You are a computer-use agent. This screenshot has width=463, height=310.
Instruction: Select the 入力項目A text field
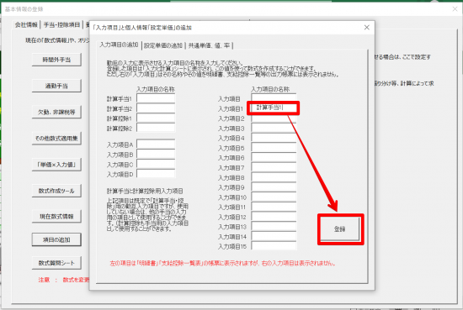156,144
